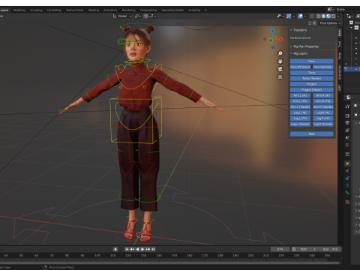The image size is (360, 270).
Task: Toggle the Root rig layer
Action: point(312,134)
